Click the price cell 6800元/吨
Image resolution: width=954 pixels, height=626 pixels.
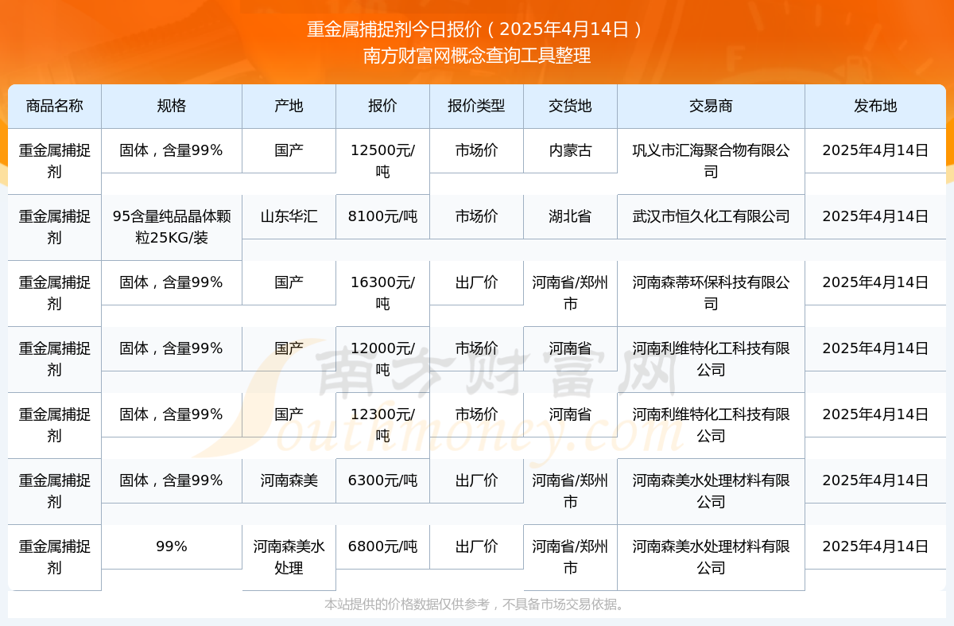pyautogui.click(x=382, y=546)
